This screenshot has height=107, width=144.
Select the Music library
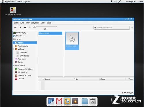(x=25, y=43)
